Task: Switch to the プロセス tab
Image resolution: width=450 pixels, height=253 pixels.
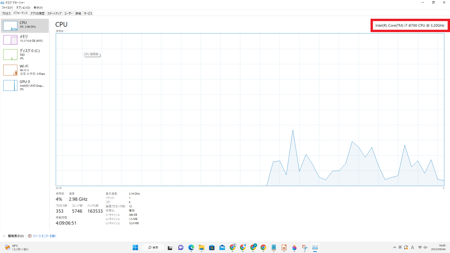Action: pyautogui.click(x=6, y=13)
